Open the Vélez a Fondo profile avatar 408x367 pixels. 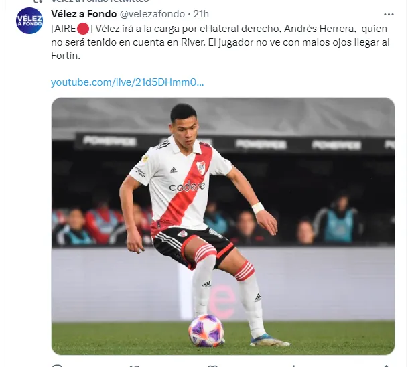(x=29, y=21)
